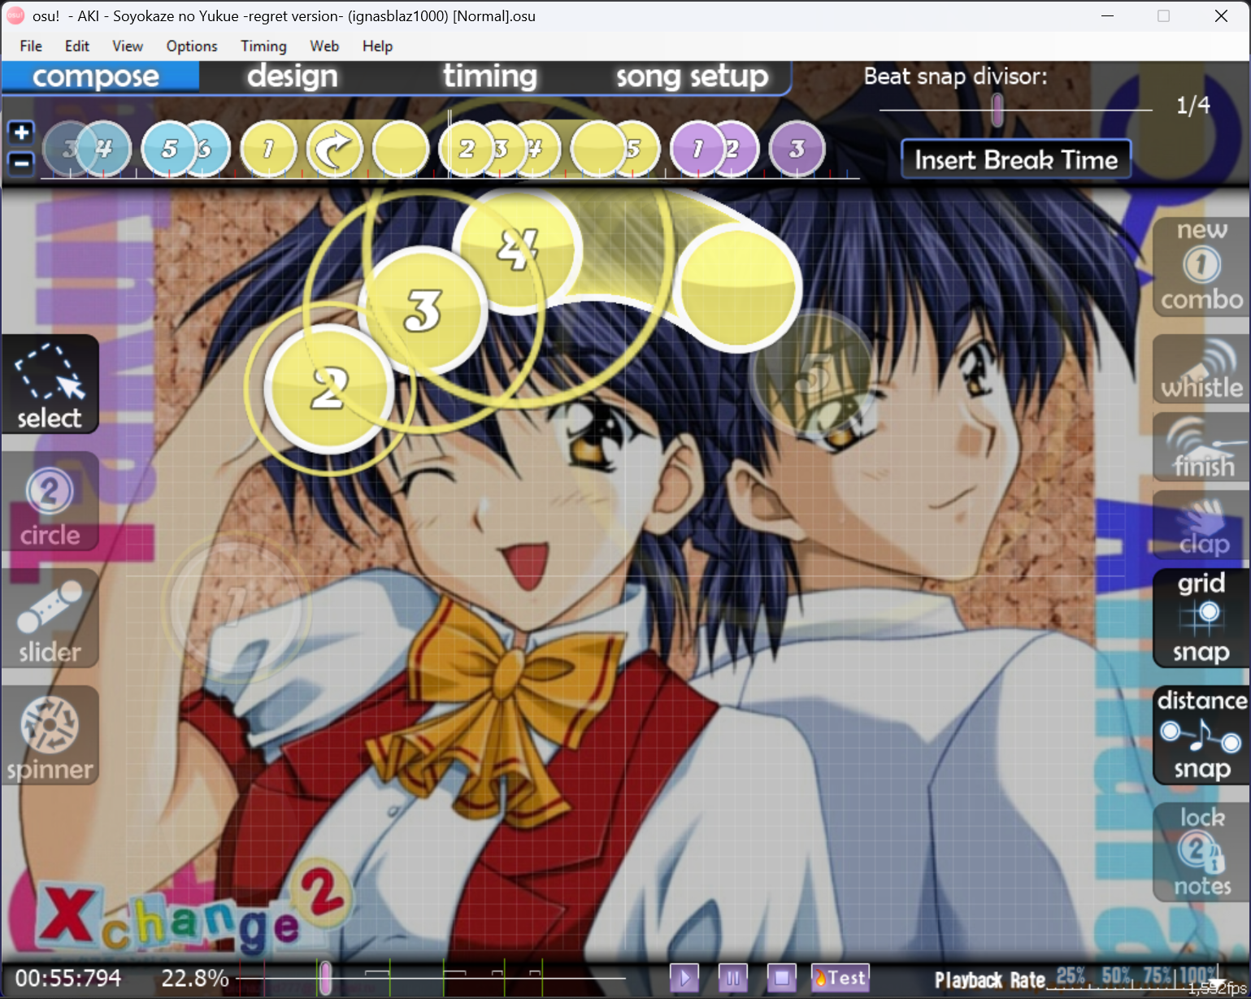This screenshot has height=999, width=1251.
Task: Click Insert Break Time button
Action: 1016,159
